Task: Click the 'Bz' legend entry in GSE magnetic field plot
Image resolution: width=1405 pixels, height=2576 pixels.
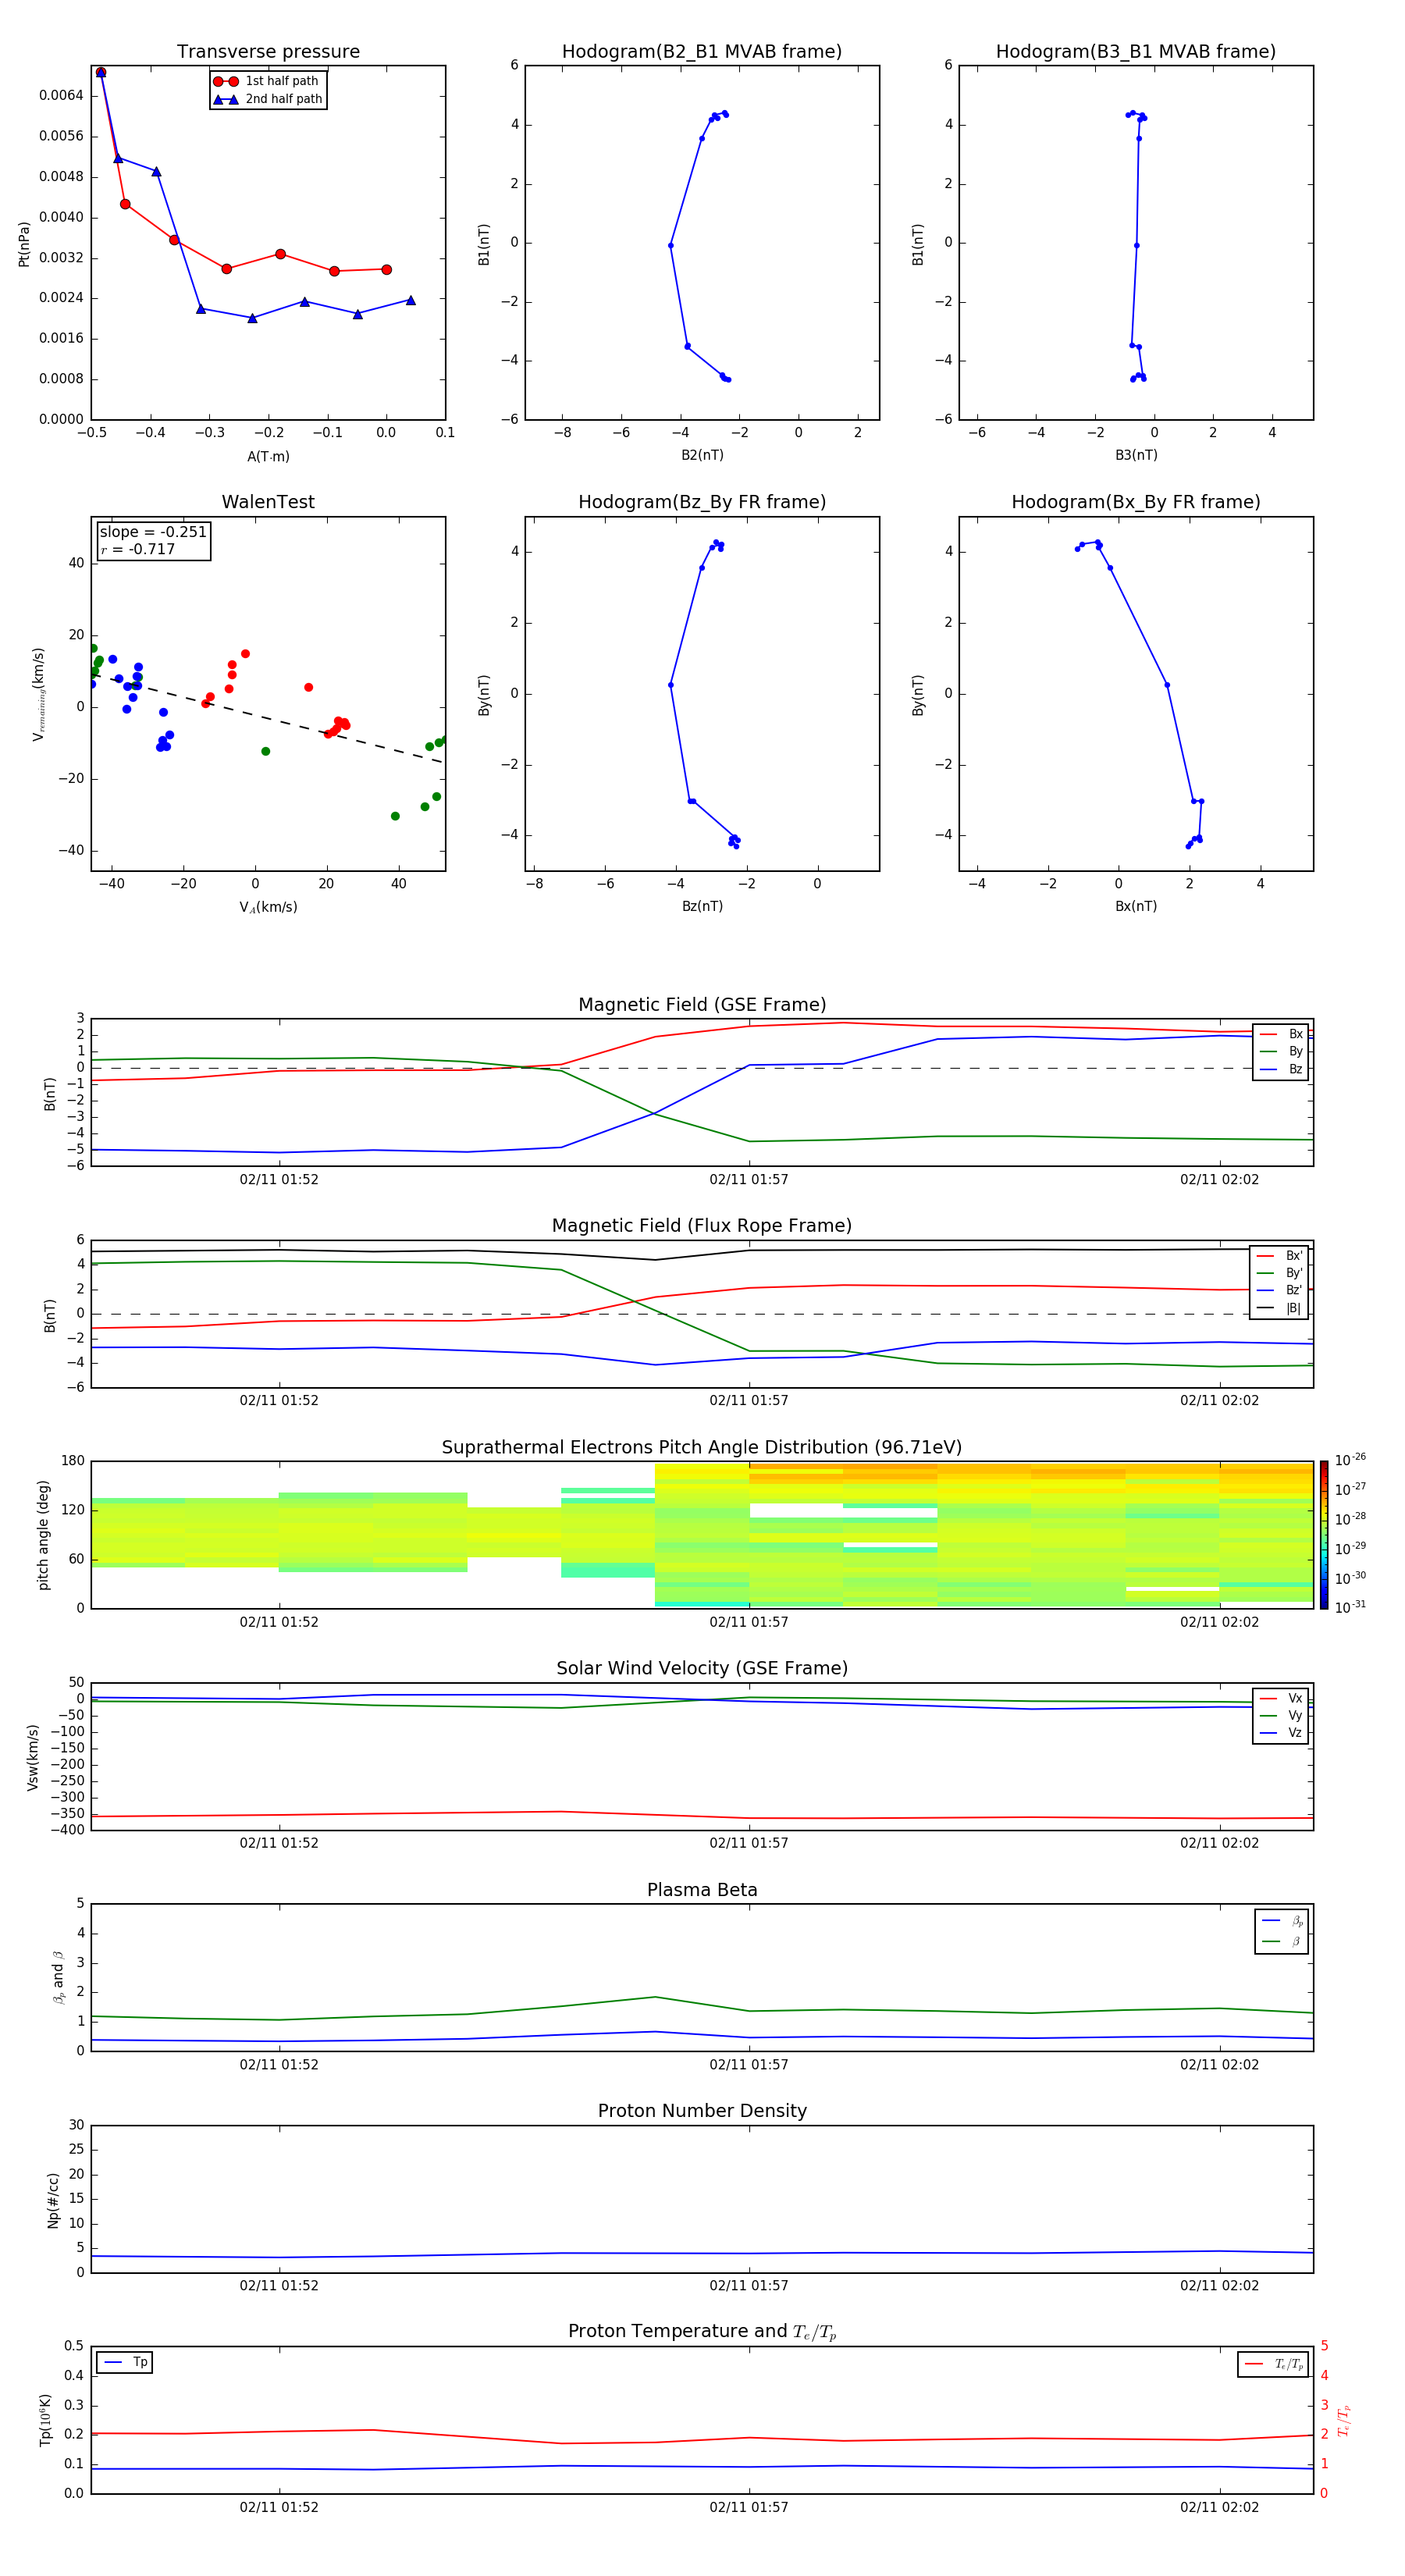Action: 1281,1069
